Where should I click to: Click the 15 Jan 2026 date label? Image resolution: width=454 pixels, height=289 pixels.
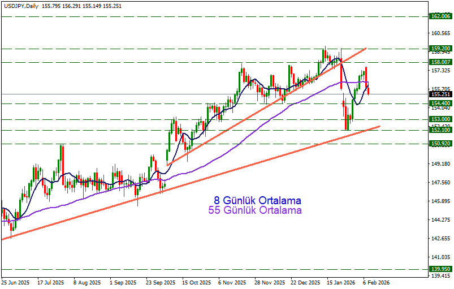pos(340,282)
